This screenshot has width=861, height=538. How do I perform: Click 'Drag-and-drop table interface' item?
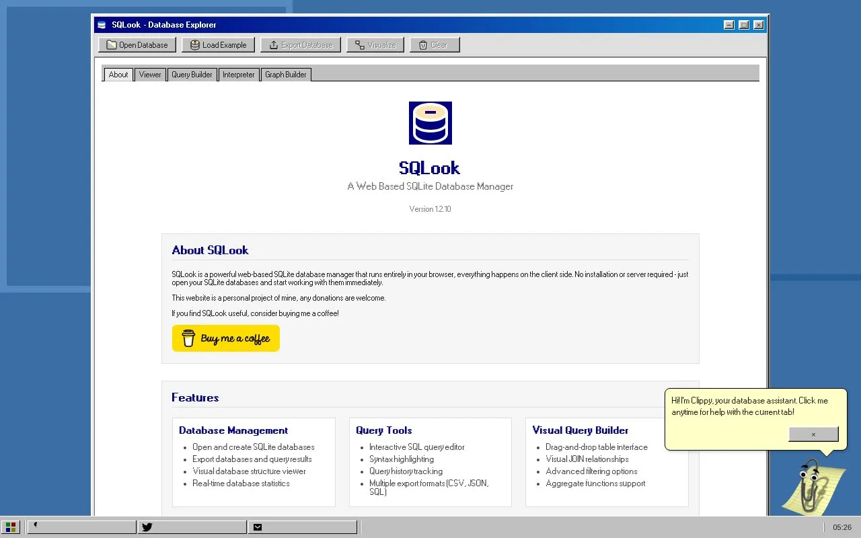(x=597, y=447)
